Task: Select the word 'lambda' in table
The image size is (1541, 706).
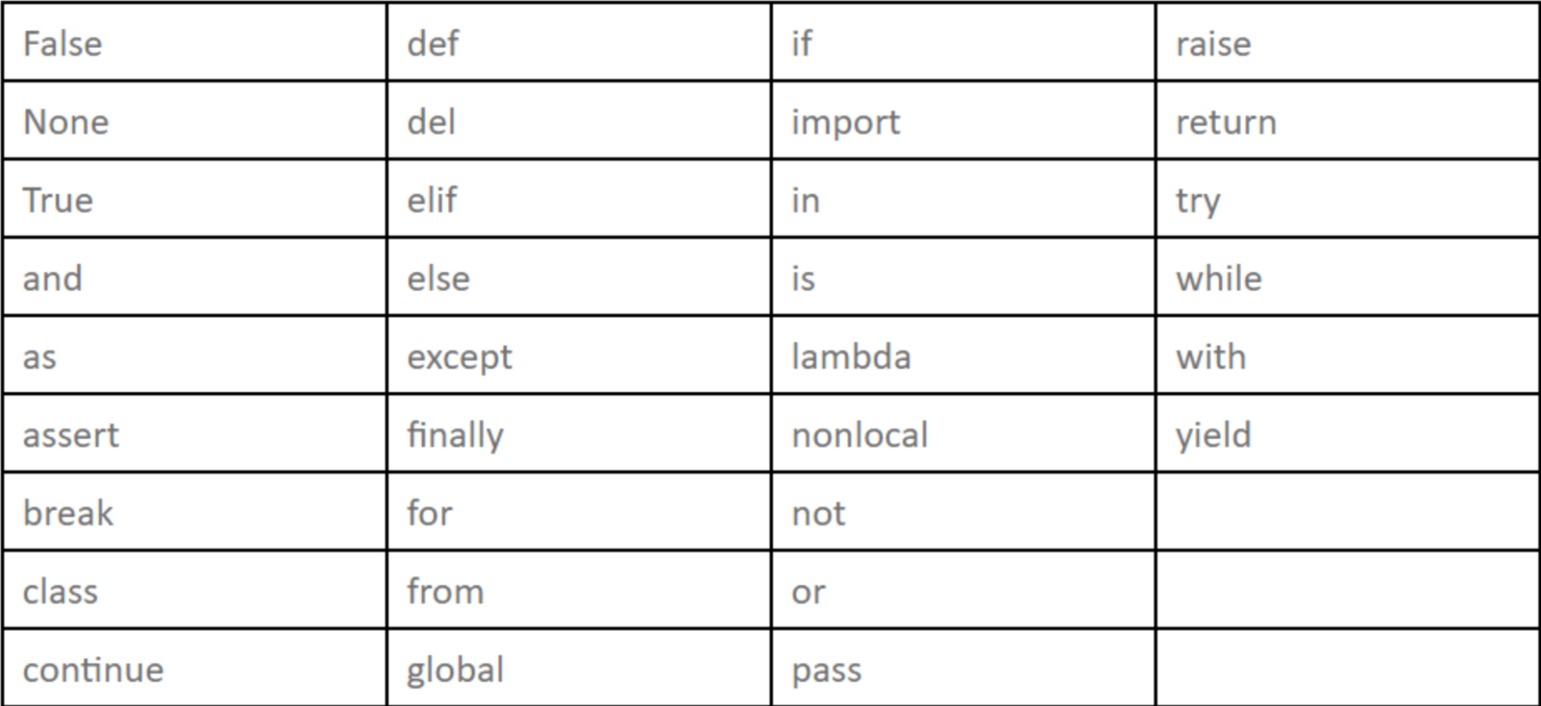Action: (851, 357)
